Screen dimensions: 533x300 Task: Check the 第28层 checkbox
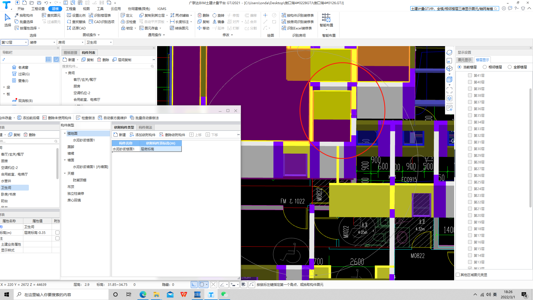[x=470, y=162]
